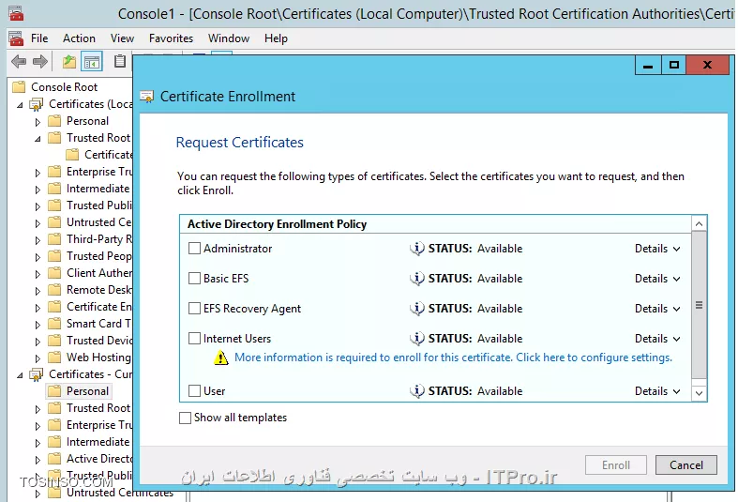
Task: Click folder icon of Active Directo store
Action: (54, 459)
